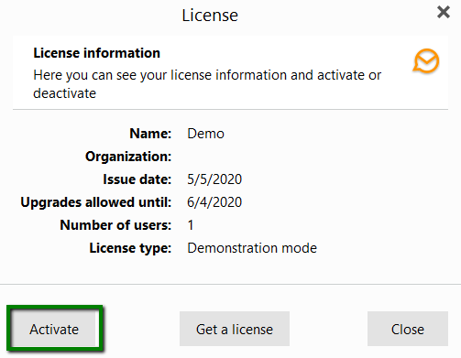
Task: Click the Organization label
Action: point(128,157)
